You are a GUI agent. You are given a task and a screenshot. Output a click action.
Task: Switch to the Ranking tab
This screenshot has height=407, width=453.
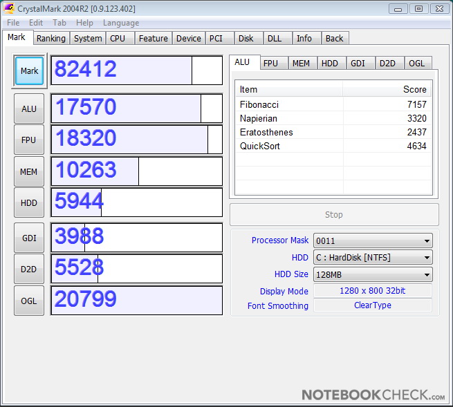point(51,39)
